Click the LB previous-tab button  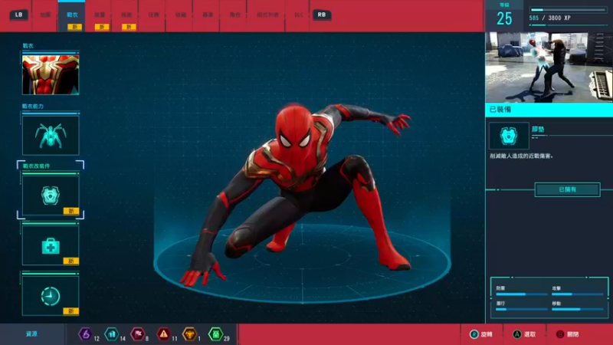coord(18,15)
